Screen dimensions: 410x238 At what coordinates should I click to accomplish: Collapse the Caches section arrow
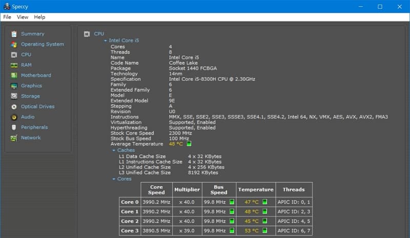pos(113,150)
